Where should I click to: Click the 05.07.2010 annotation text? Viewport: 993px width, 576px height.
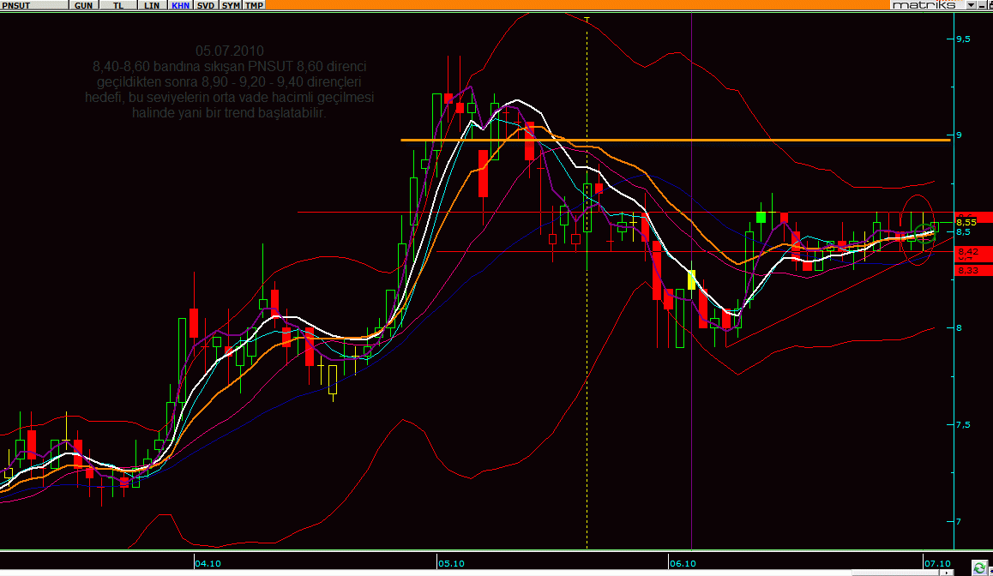(229, 51)
